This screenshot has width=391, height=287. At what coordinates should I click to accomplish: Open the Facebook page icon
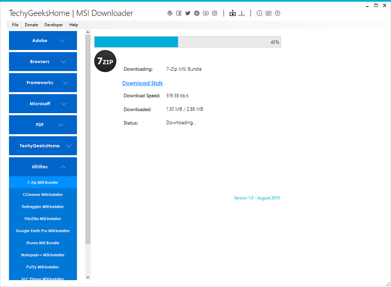click(x=179, y=13)
